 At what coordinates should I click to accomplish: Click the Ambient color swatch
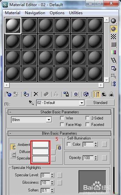[41, 145]
